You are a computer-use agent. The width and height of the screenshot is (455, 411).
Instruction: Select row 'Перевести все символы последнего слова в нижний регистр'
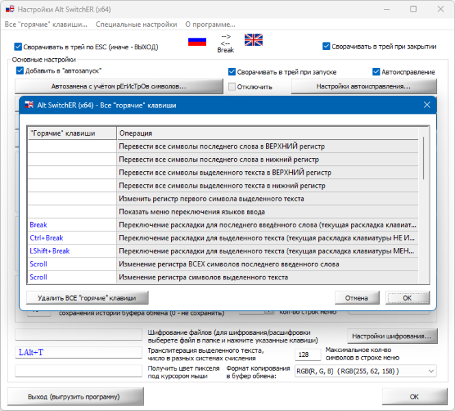point(223,160)
